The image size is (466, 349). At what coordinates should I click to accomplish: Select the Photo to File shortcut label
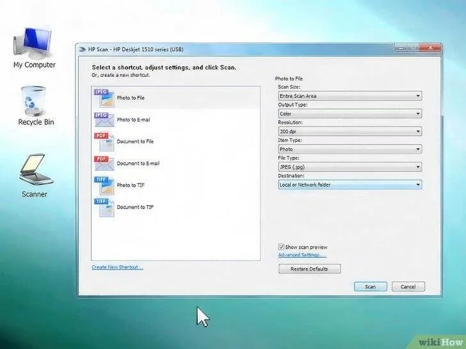[x=131, y=98]
